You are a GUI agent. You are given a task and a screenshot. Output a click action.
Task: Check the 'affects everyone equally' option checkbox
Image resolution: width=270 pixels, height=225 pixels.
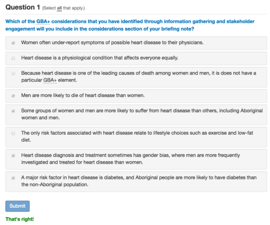click(13, 58)
